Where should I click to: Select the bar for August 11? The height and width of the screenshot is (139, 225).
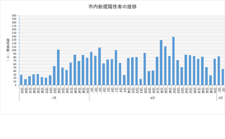[x=132, y=71]
